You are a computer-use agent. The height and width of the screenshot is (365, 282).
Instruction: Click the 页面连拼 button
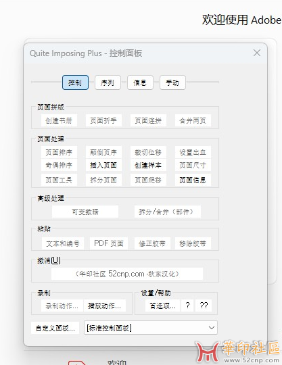148,120
